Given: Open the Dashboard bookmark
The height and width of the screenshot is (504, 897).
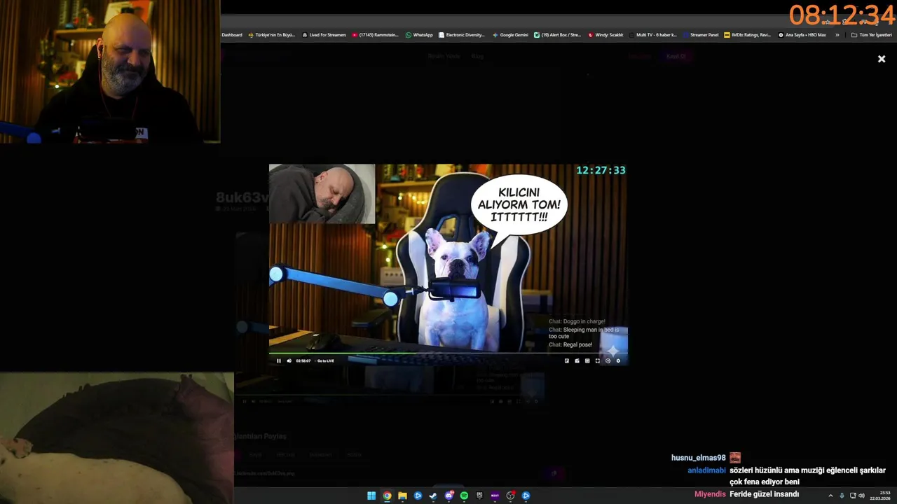Looking at the screenshot, I should (232, 35).
